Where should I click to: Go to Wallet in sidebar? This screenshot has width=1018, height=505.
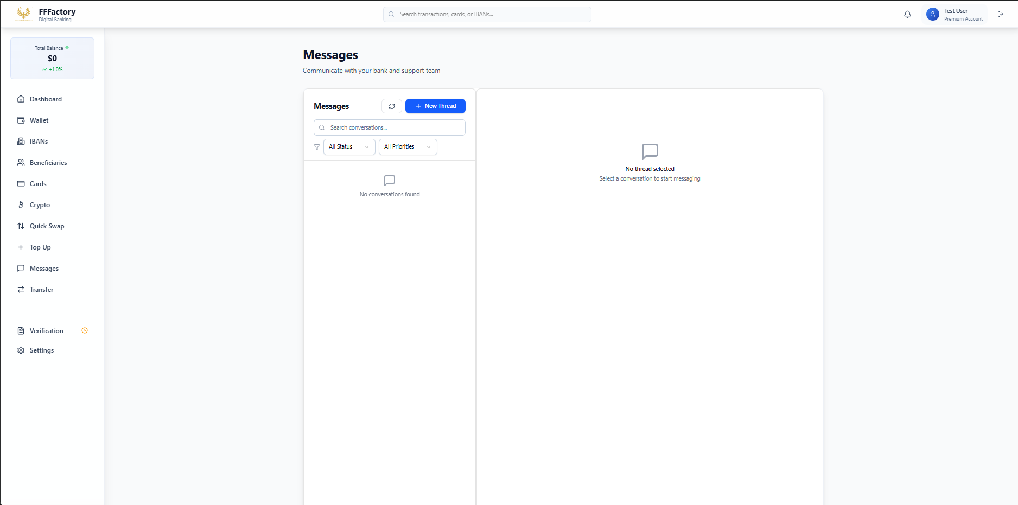39,120
